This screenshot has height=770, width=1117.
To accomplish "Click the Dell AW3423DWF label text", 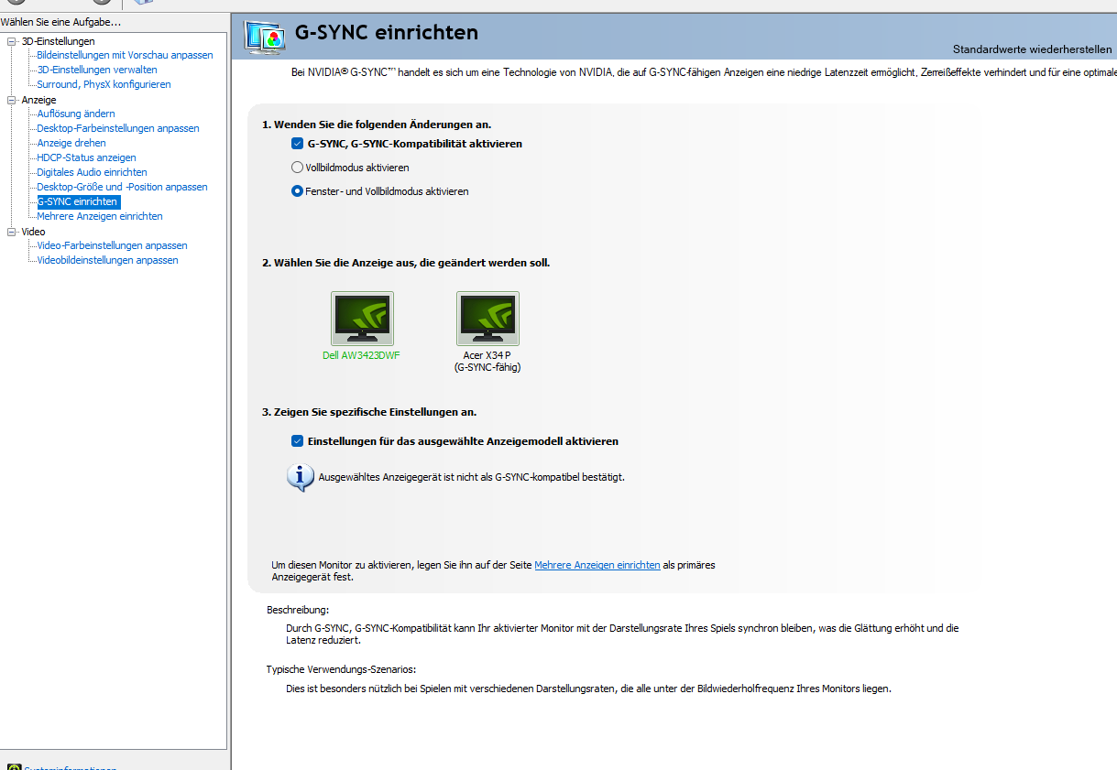I will [x=361, y=355].
